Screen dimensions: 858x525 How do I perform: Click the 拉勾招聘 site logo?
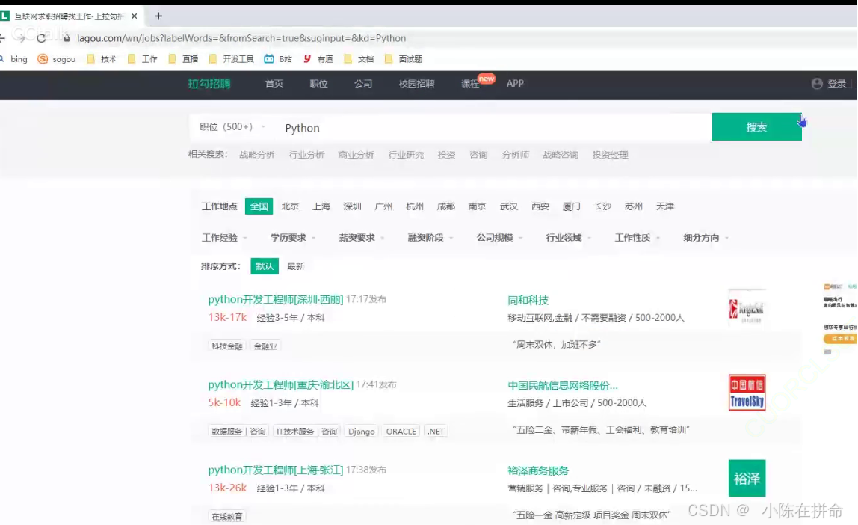(209, 84)
